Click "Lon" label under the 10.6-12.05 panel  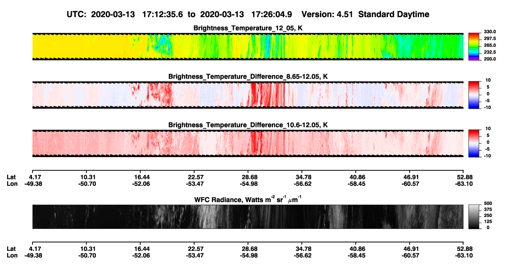click(12, 184)
